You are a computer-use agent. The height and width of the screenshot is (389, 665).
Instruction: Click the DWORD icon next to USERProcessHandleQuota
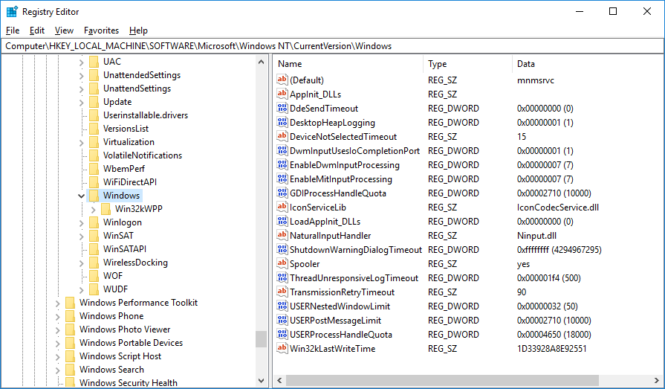tap(282, 334)
